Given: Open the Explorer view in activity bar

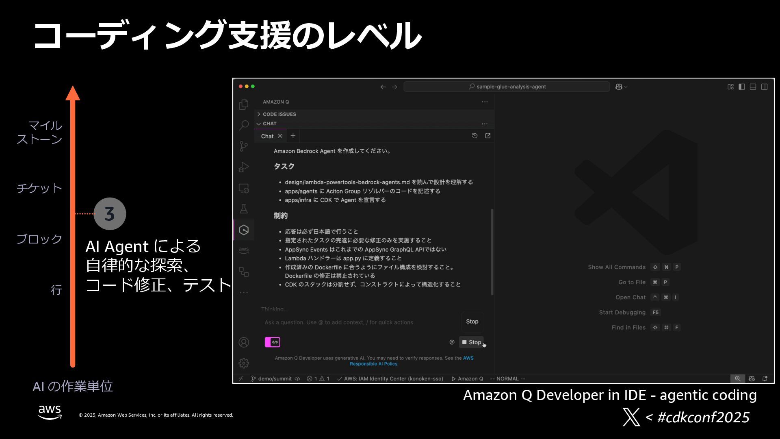Looking at the screenshot, I should point(244,104).
